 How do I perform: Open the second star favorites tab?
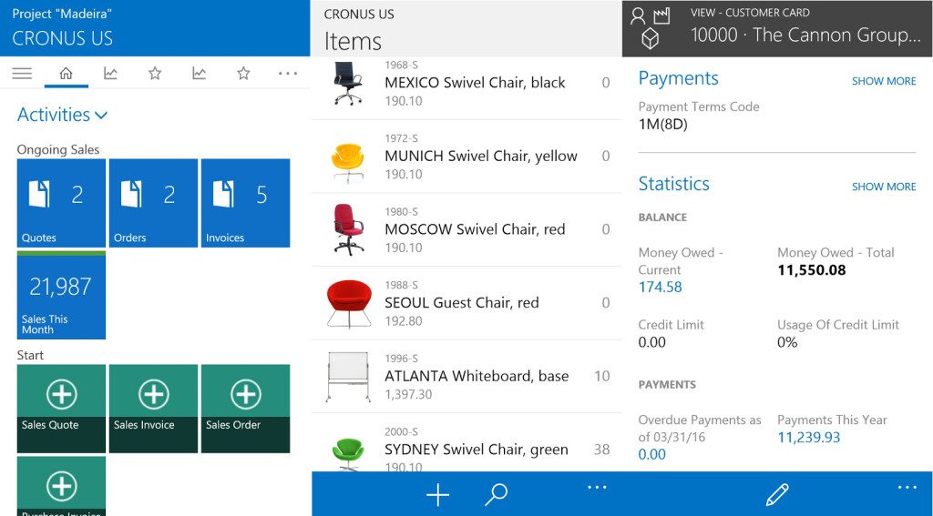(x=243, y=73)
